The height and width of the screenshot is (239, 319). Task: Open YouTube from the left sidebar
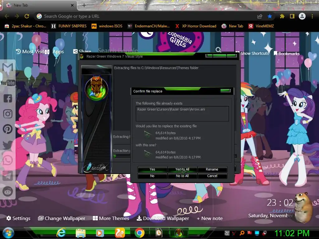[x=8, y=83]
